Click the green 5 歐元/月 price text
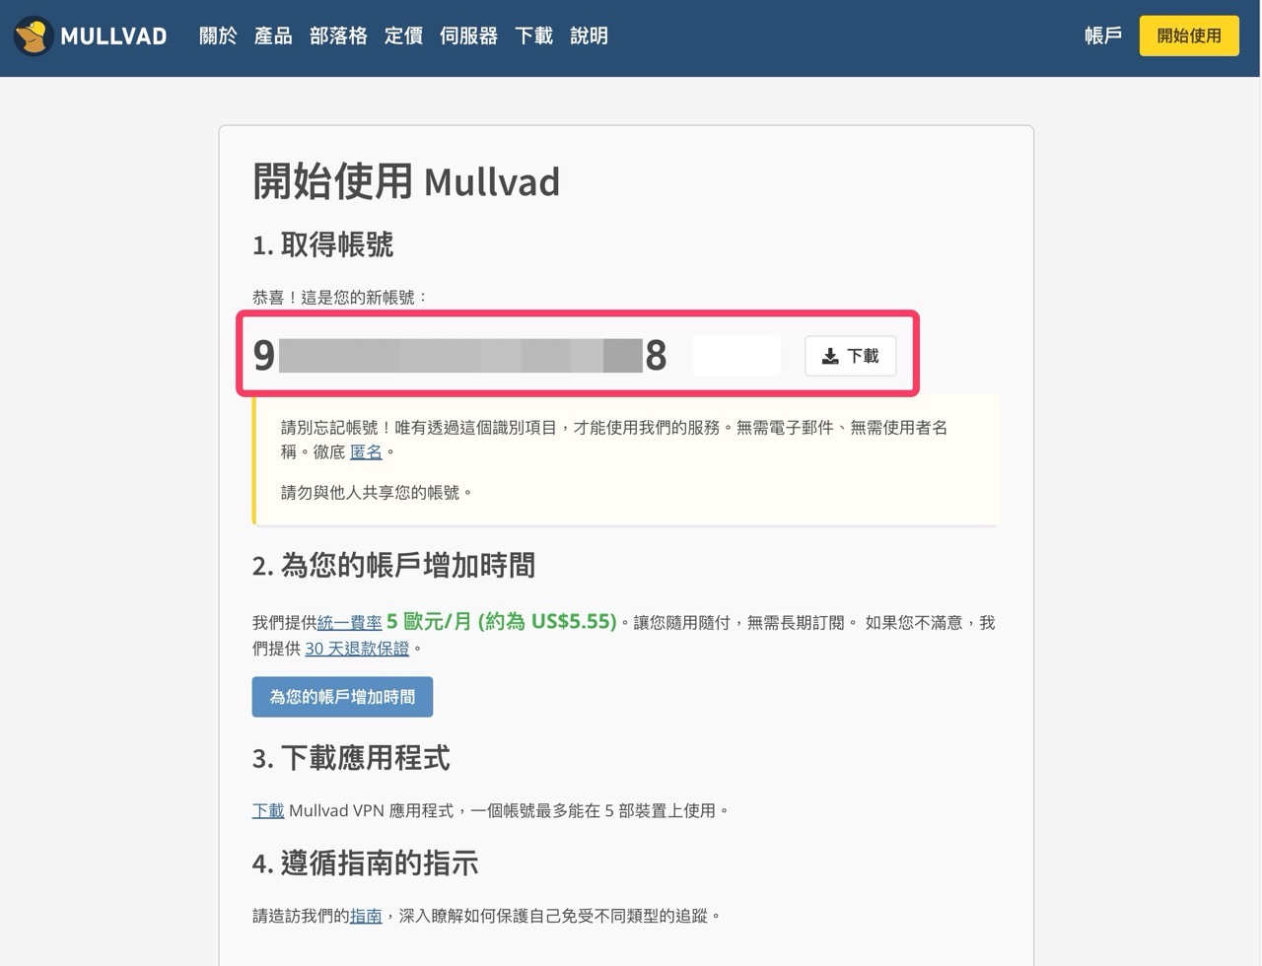 (501, 622)
